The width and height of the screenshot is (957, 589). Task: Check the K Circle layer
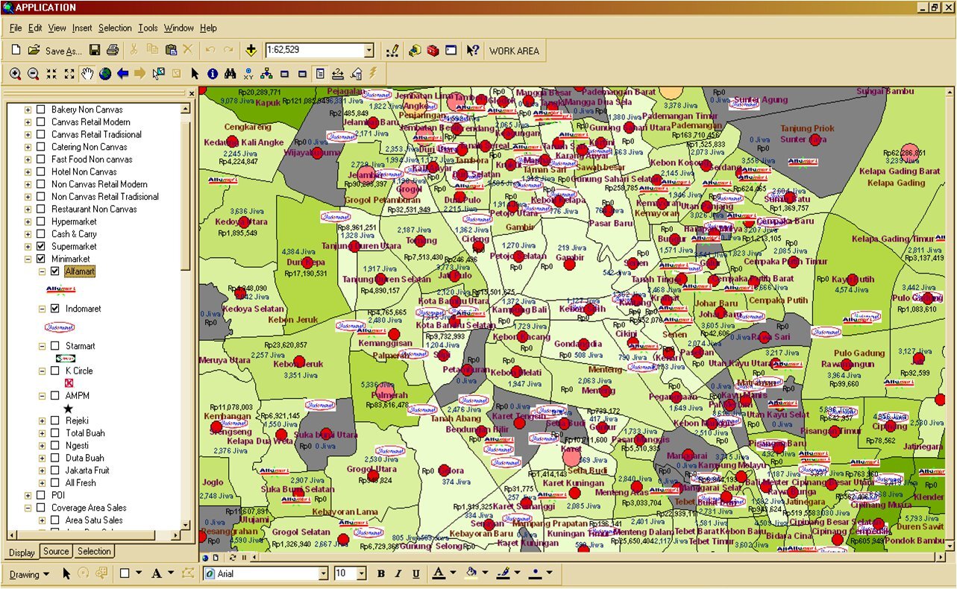pyautogui.click(x=54, y=371)
